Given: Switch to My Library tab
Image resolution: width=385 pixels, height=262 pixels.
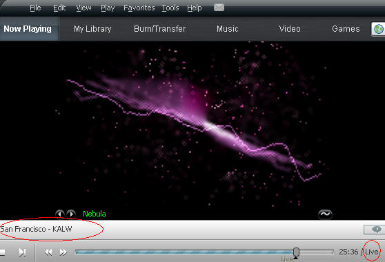Looking at the screenshot, I should [92, 29].
